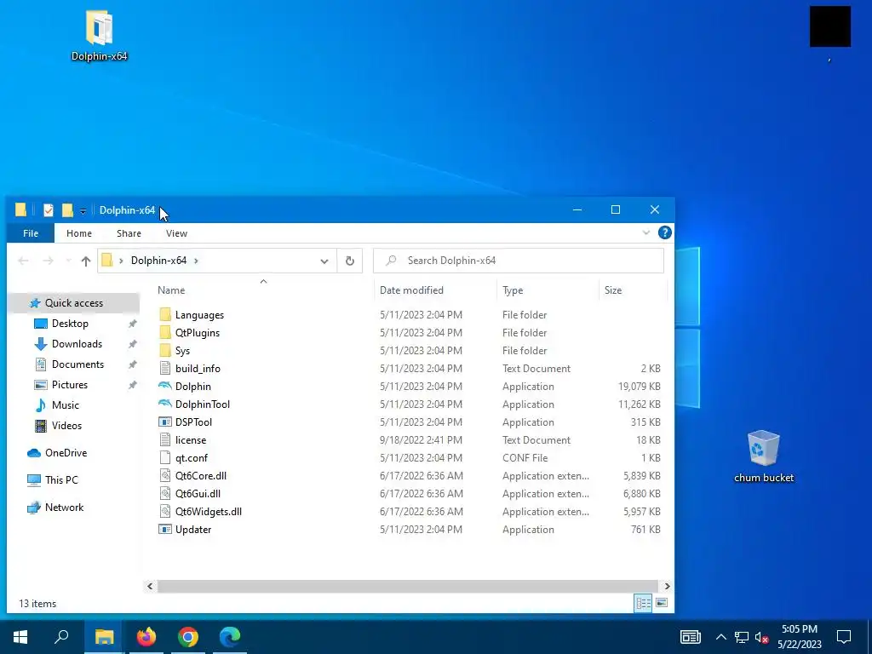The width and height of the screenshot is (872, 654).
Task: Select Network in navigation pane
Action: tap(64, 508)
